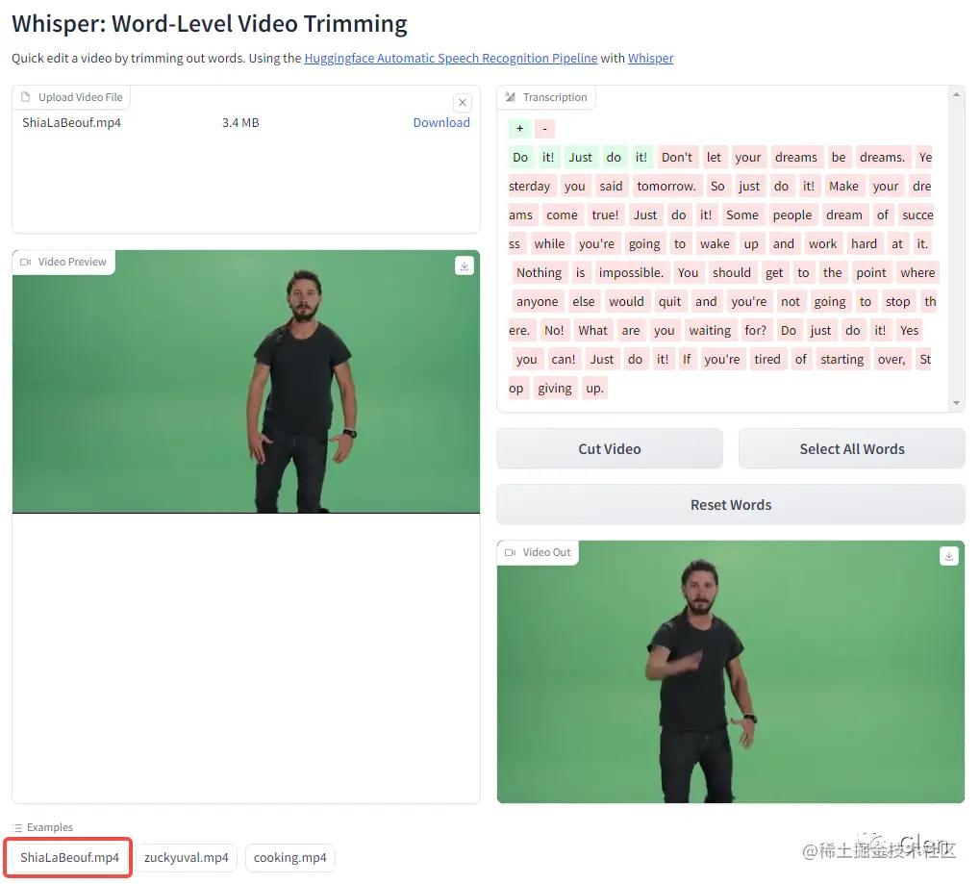
Task: Select the word 'where'
Action: [x=917, y=272]
